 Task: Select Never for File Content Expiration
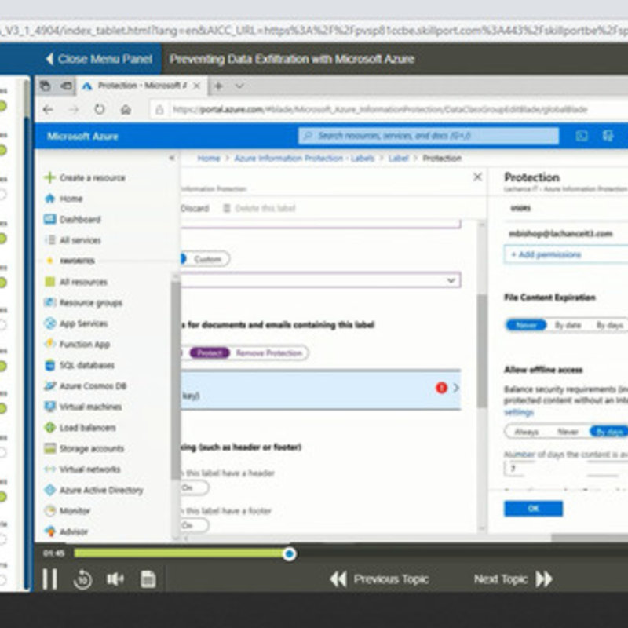[x=526, y=325]
